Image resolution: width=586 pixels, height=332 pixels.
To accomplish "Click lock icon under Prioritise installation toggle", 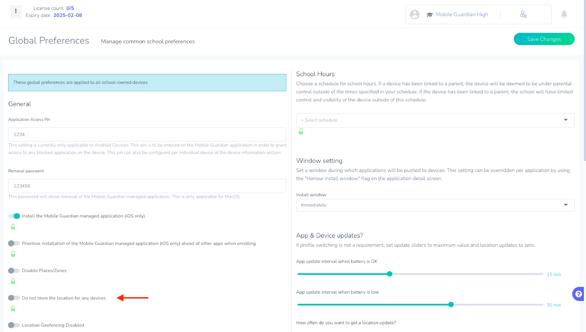I will click(x=13, y=254).
